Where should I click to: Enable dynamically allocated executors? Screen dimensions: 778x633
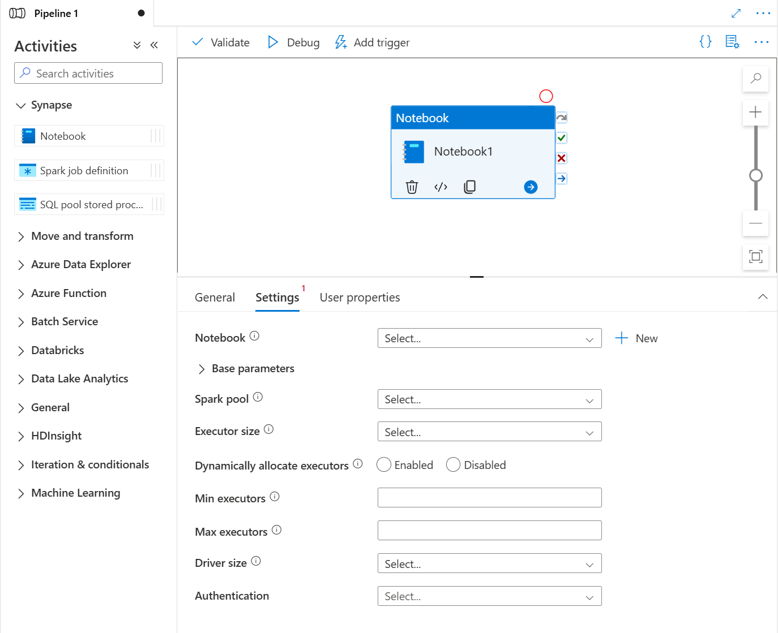coord(384,464)
